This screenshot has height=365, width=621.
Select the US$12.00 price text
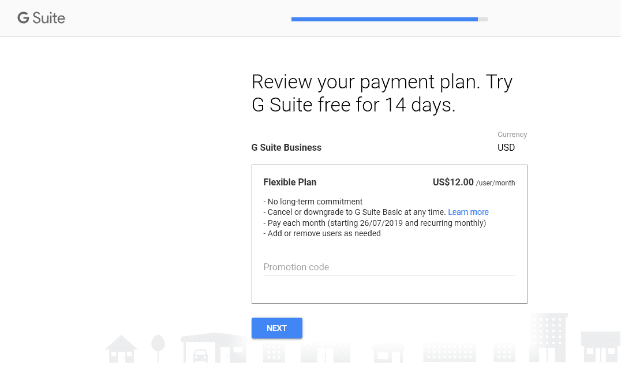point(453,182)
